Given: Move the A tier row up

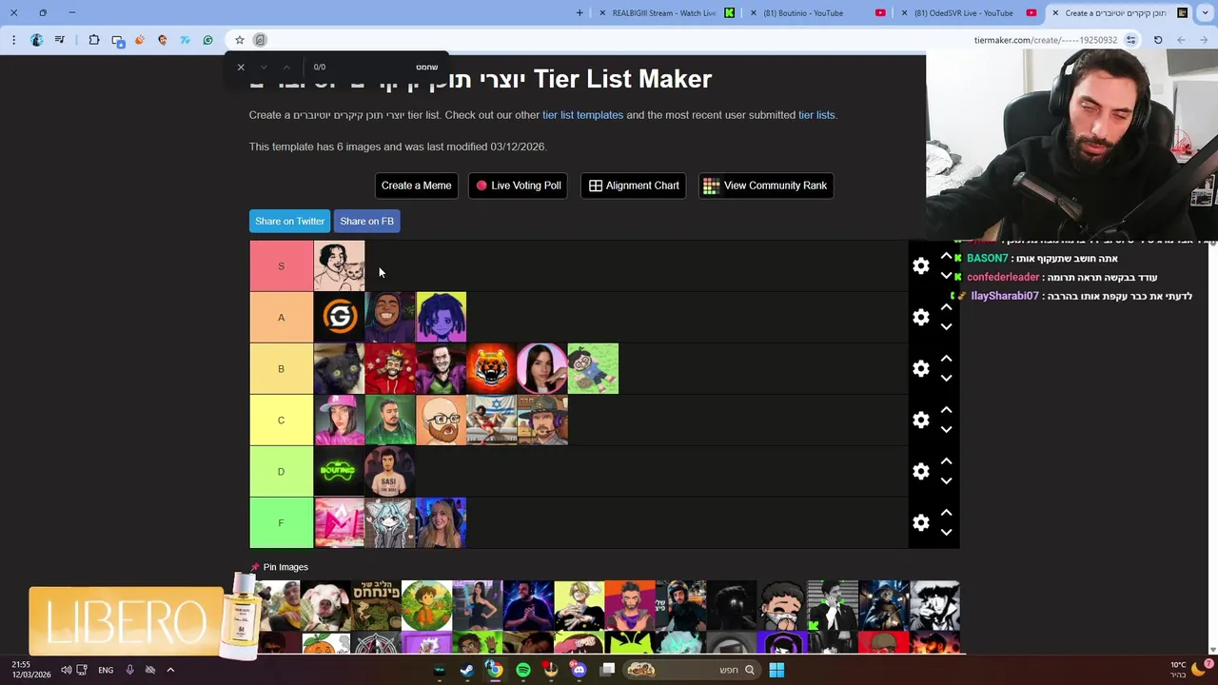Looking at the screenshot, I should [946, 307].
